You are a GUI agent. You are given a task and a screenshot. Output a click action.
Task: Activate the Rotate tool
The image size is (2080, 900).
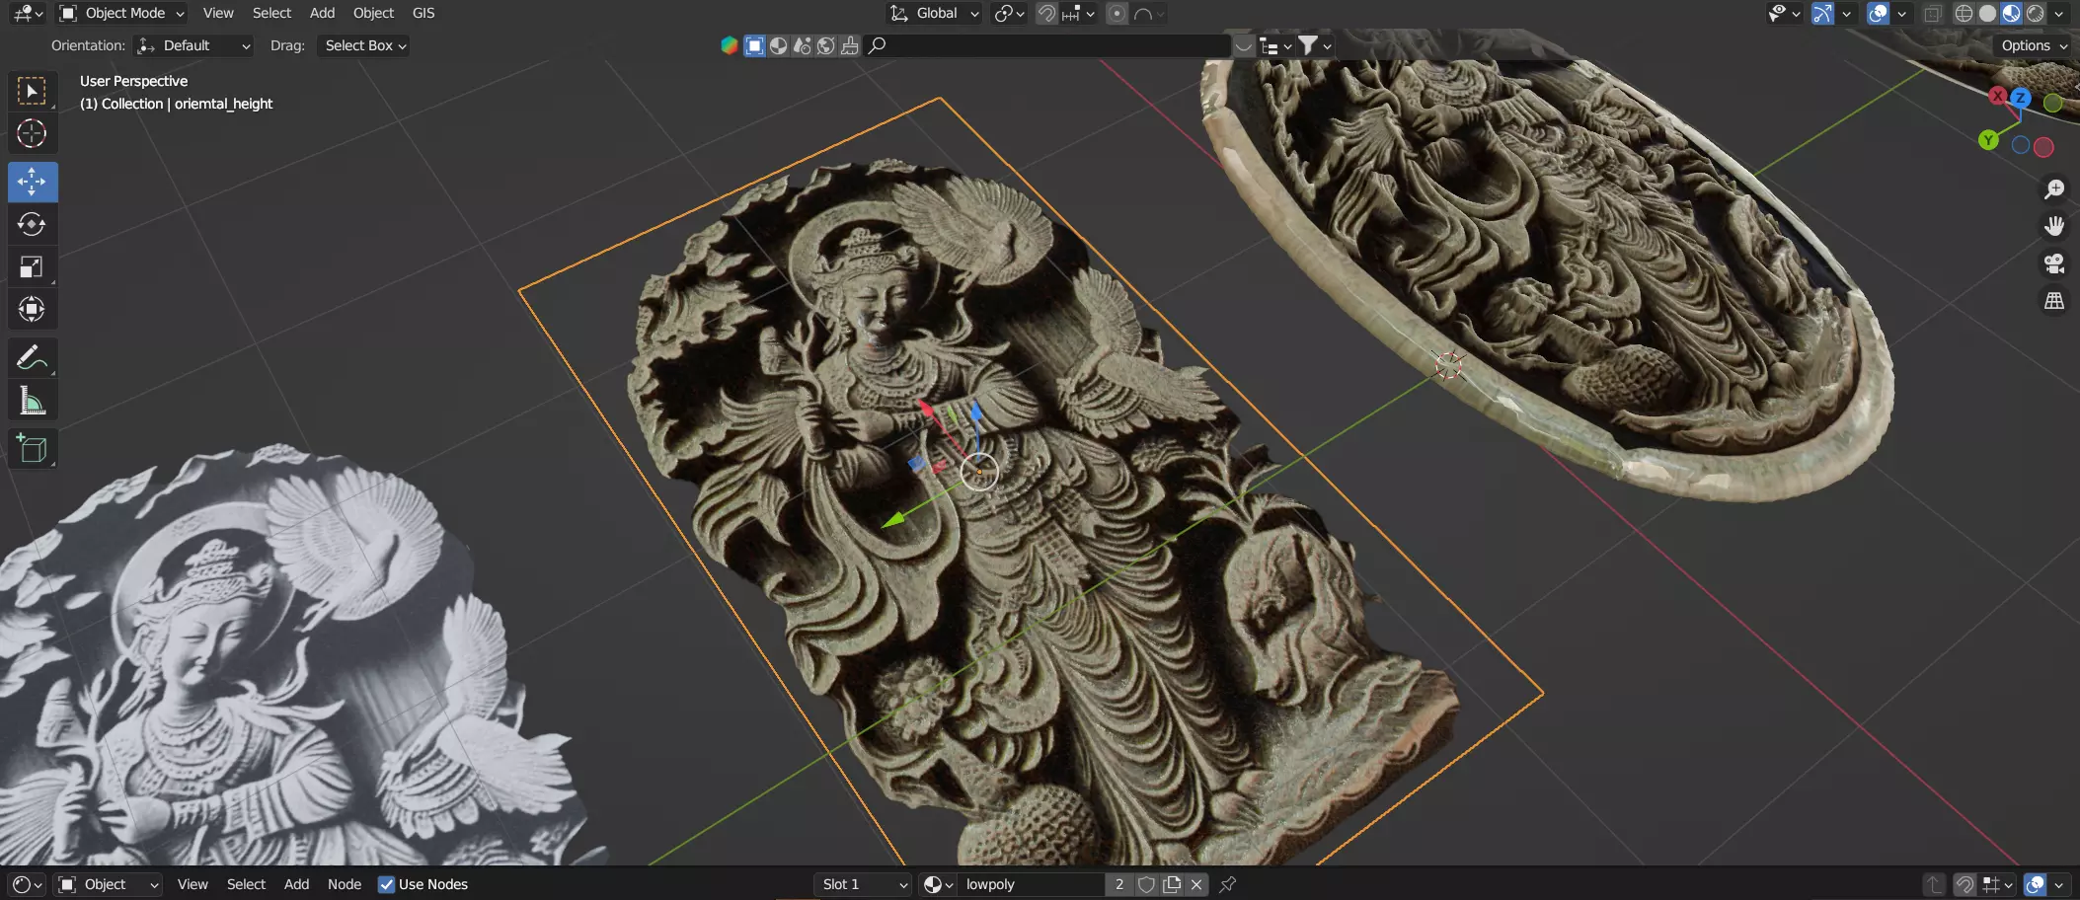coord(33,224)
